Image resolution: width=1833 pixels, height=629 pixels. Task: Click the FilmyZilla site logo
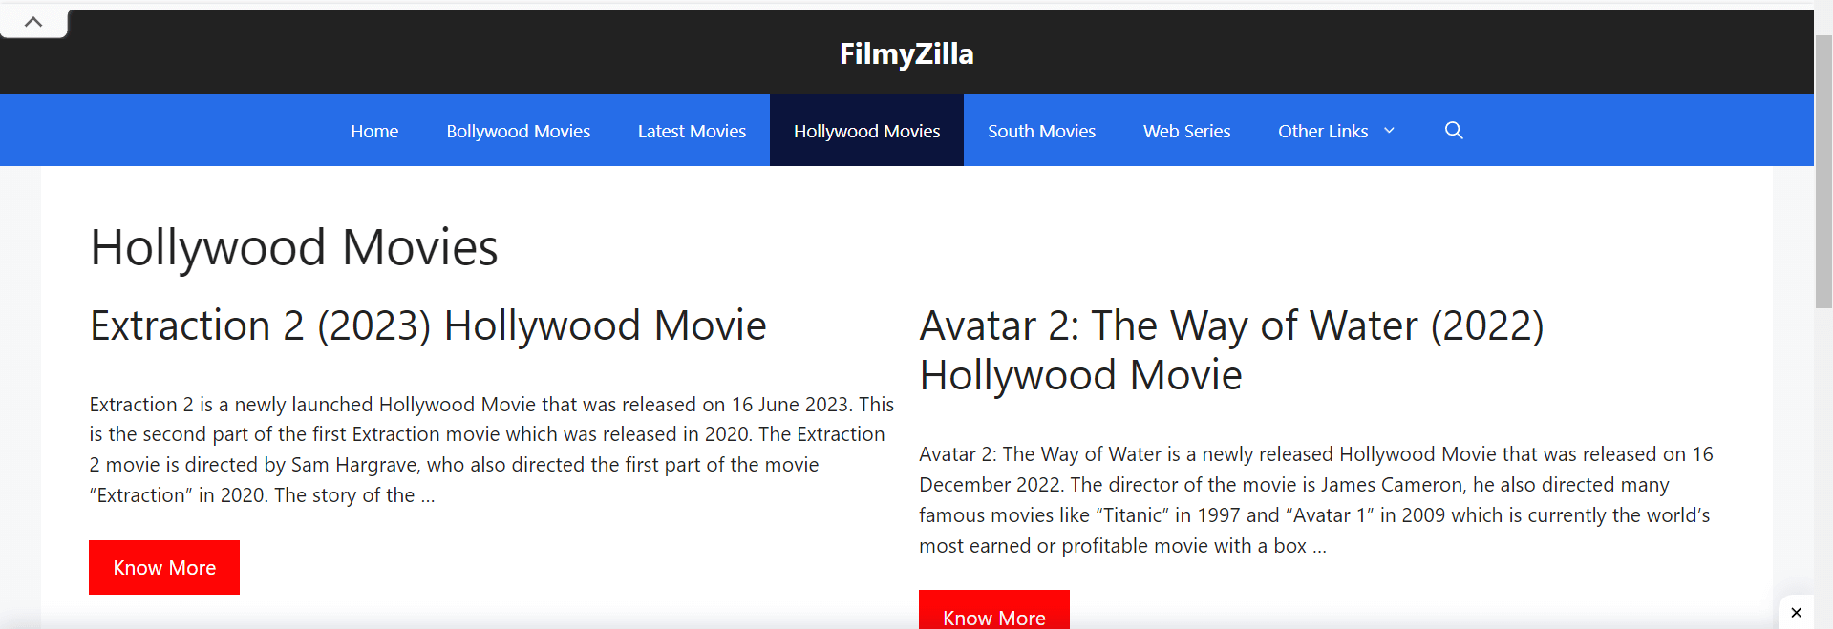pos(906,54)
